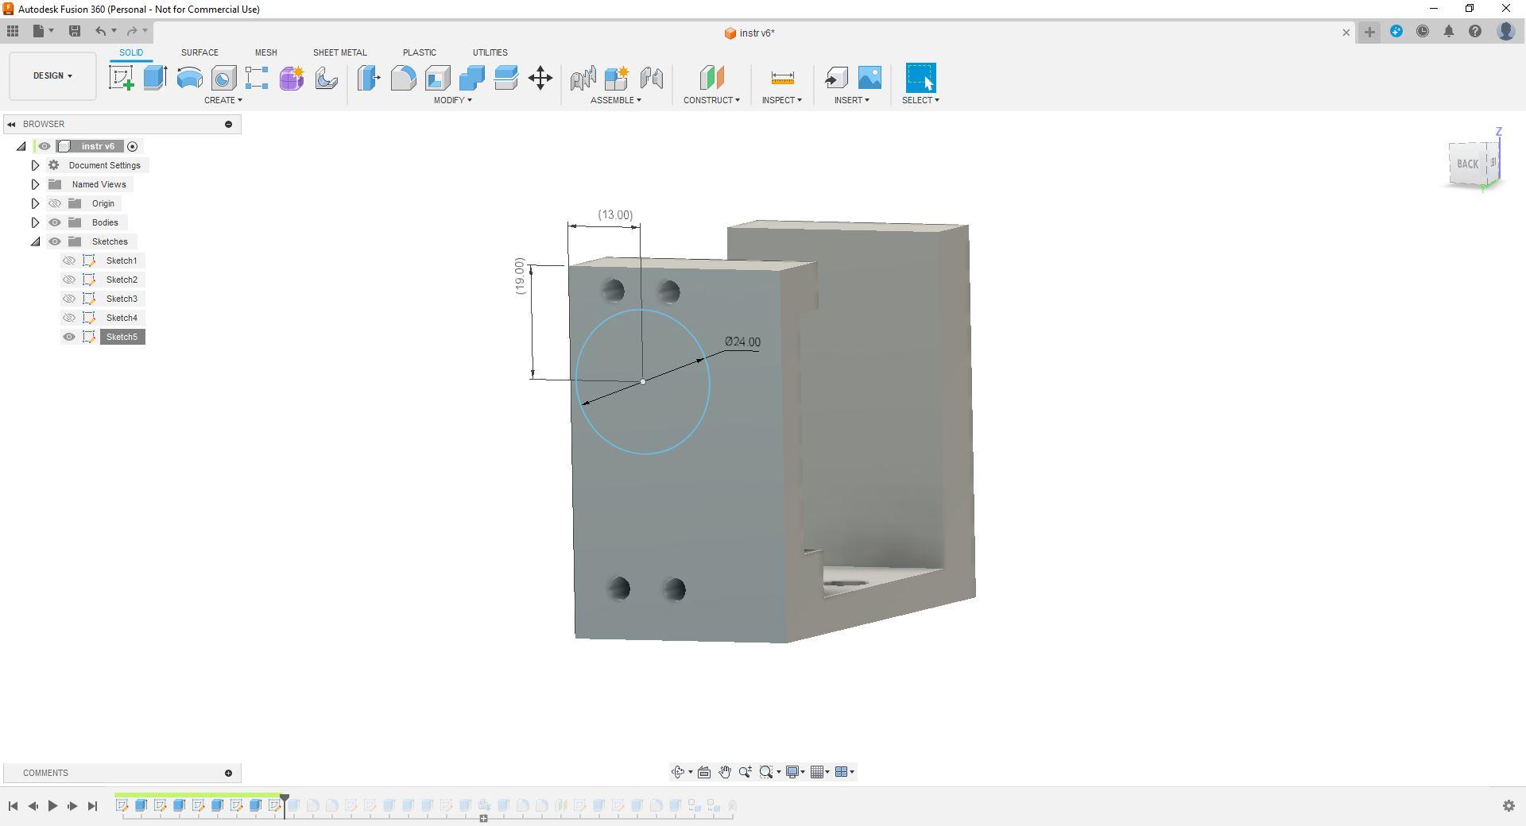Click the picture icon in Insert group
The image size is (1526, 826).
coord(870,78)
